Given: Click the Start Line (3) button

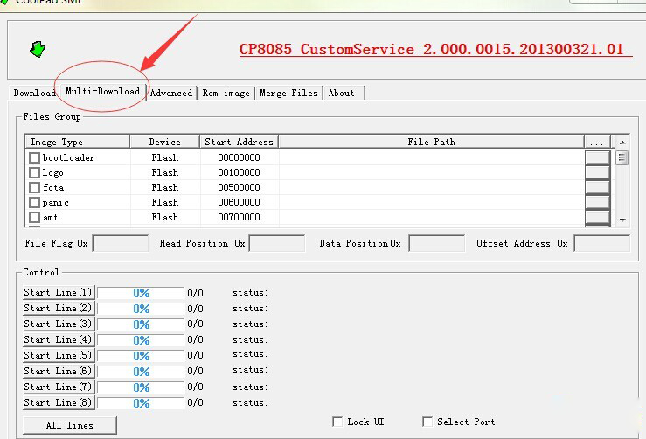Looking at the screenshot, I should [x=59, y=324].
